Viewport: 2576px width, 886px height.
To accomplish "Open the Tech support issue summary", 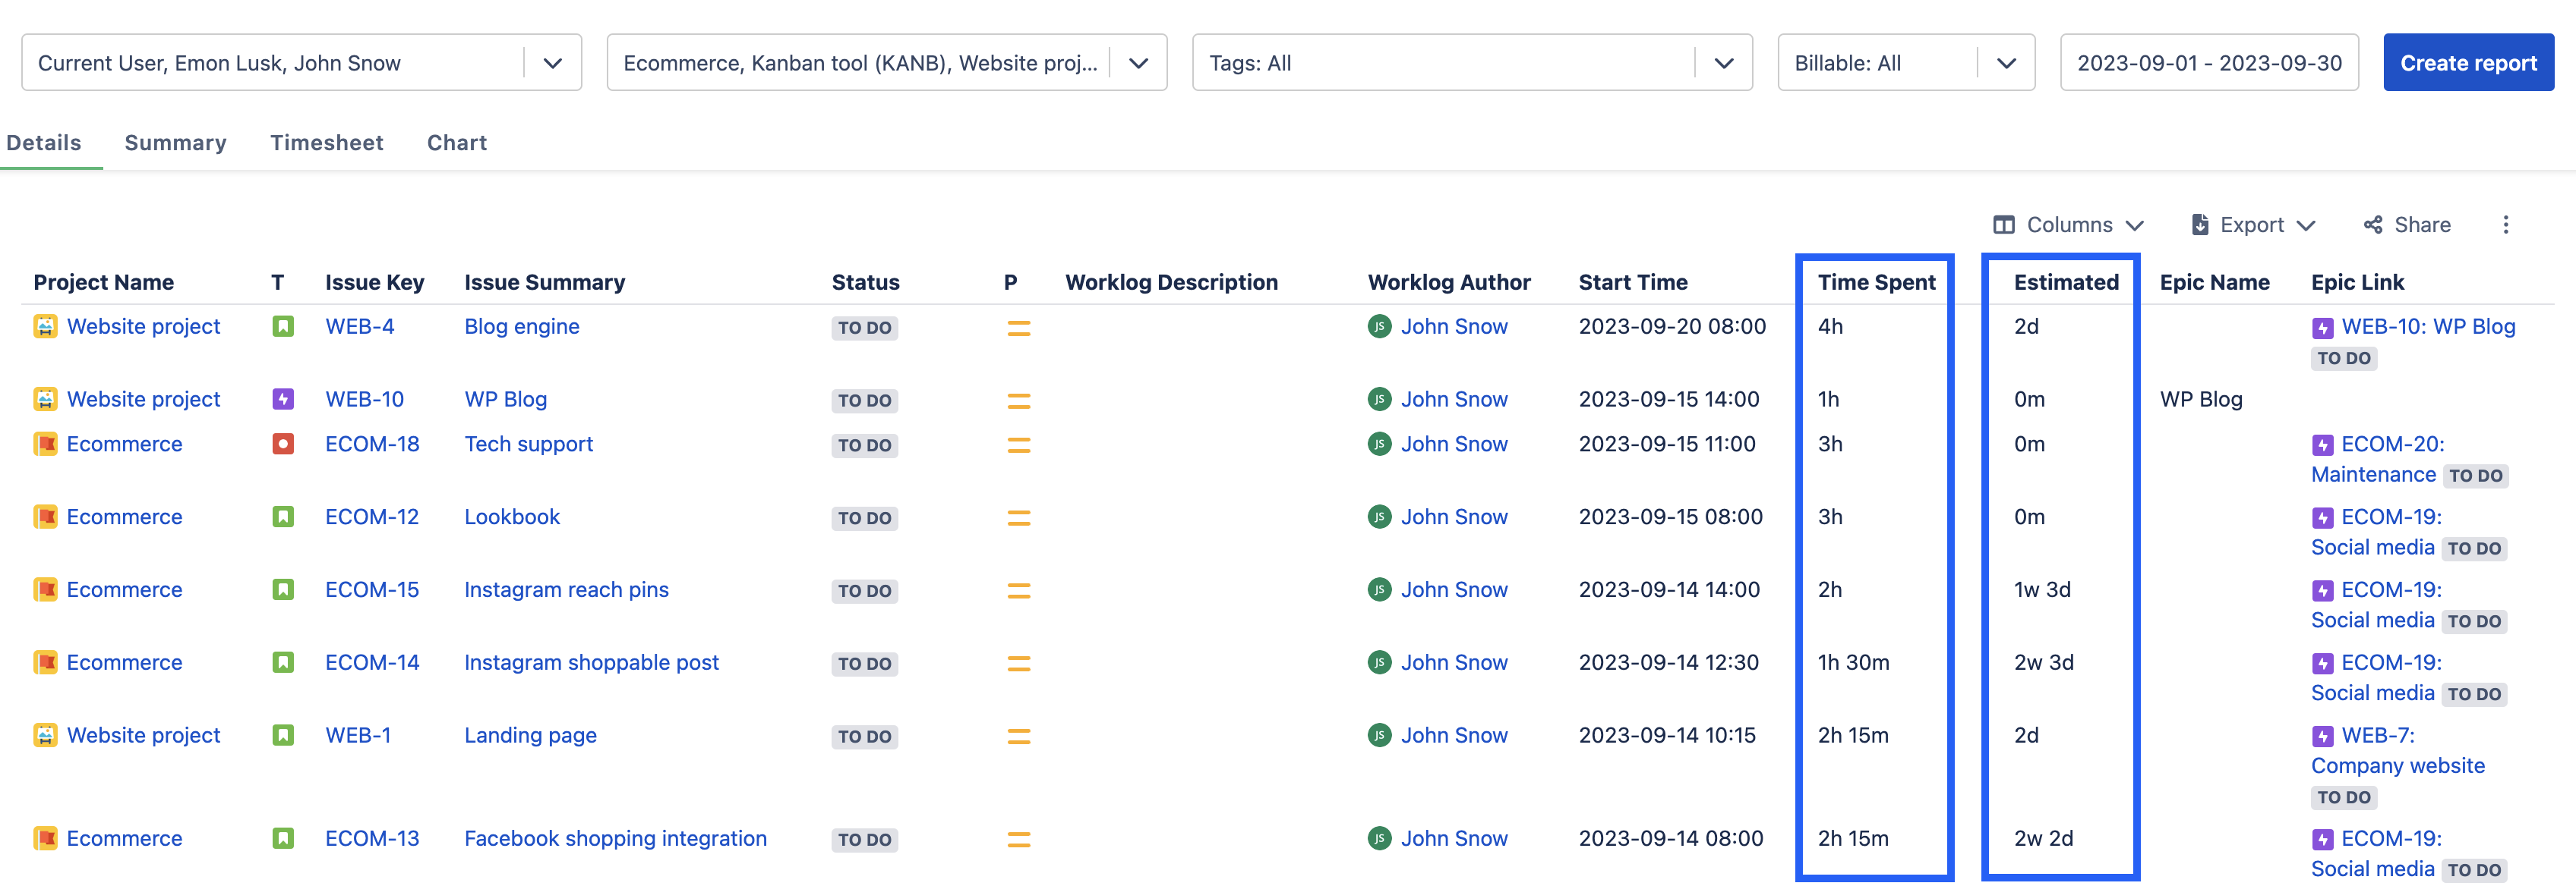I will 528,445.
